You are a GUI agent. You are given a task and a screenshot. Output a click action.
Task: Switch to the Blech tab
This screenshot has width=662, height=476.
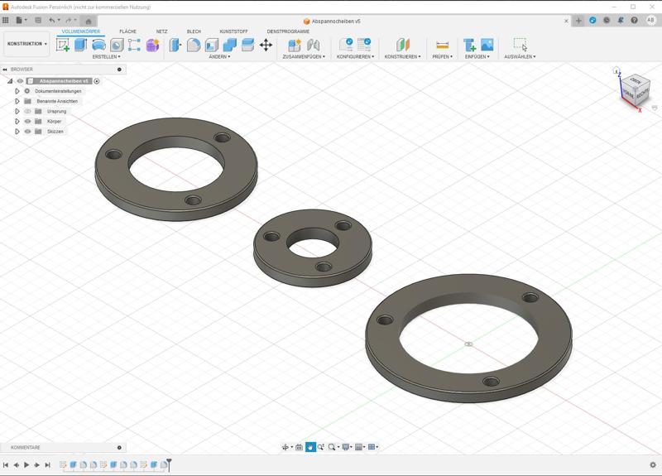[194, 31]
